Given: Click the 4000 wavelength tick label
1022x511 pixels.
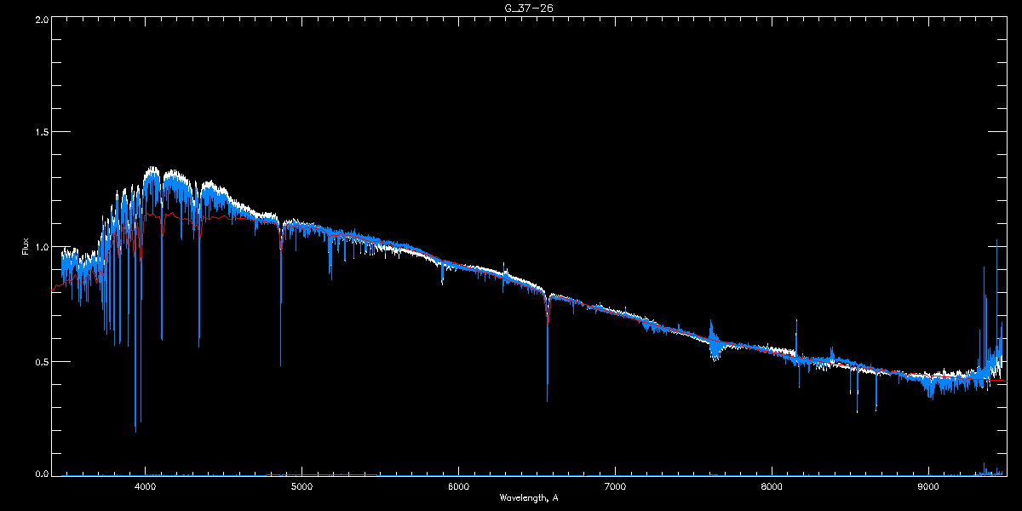Looking at the screenshot, I should [x=146, y=486].
